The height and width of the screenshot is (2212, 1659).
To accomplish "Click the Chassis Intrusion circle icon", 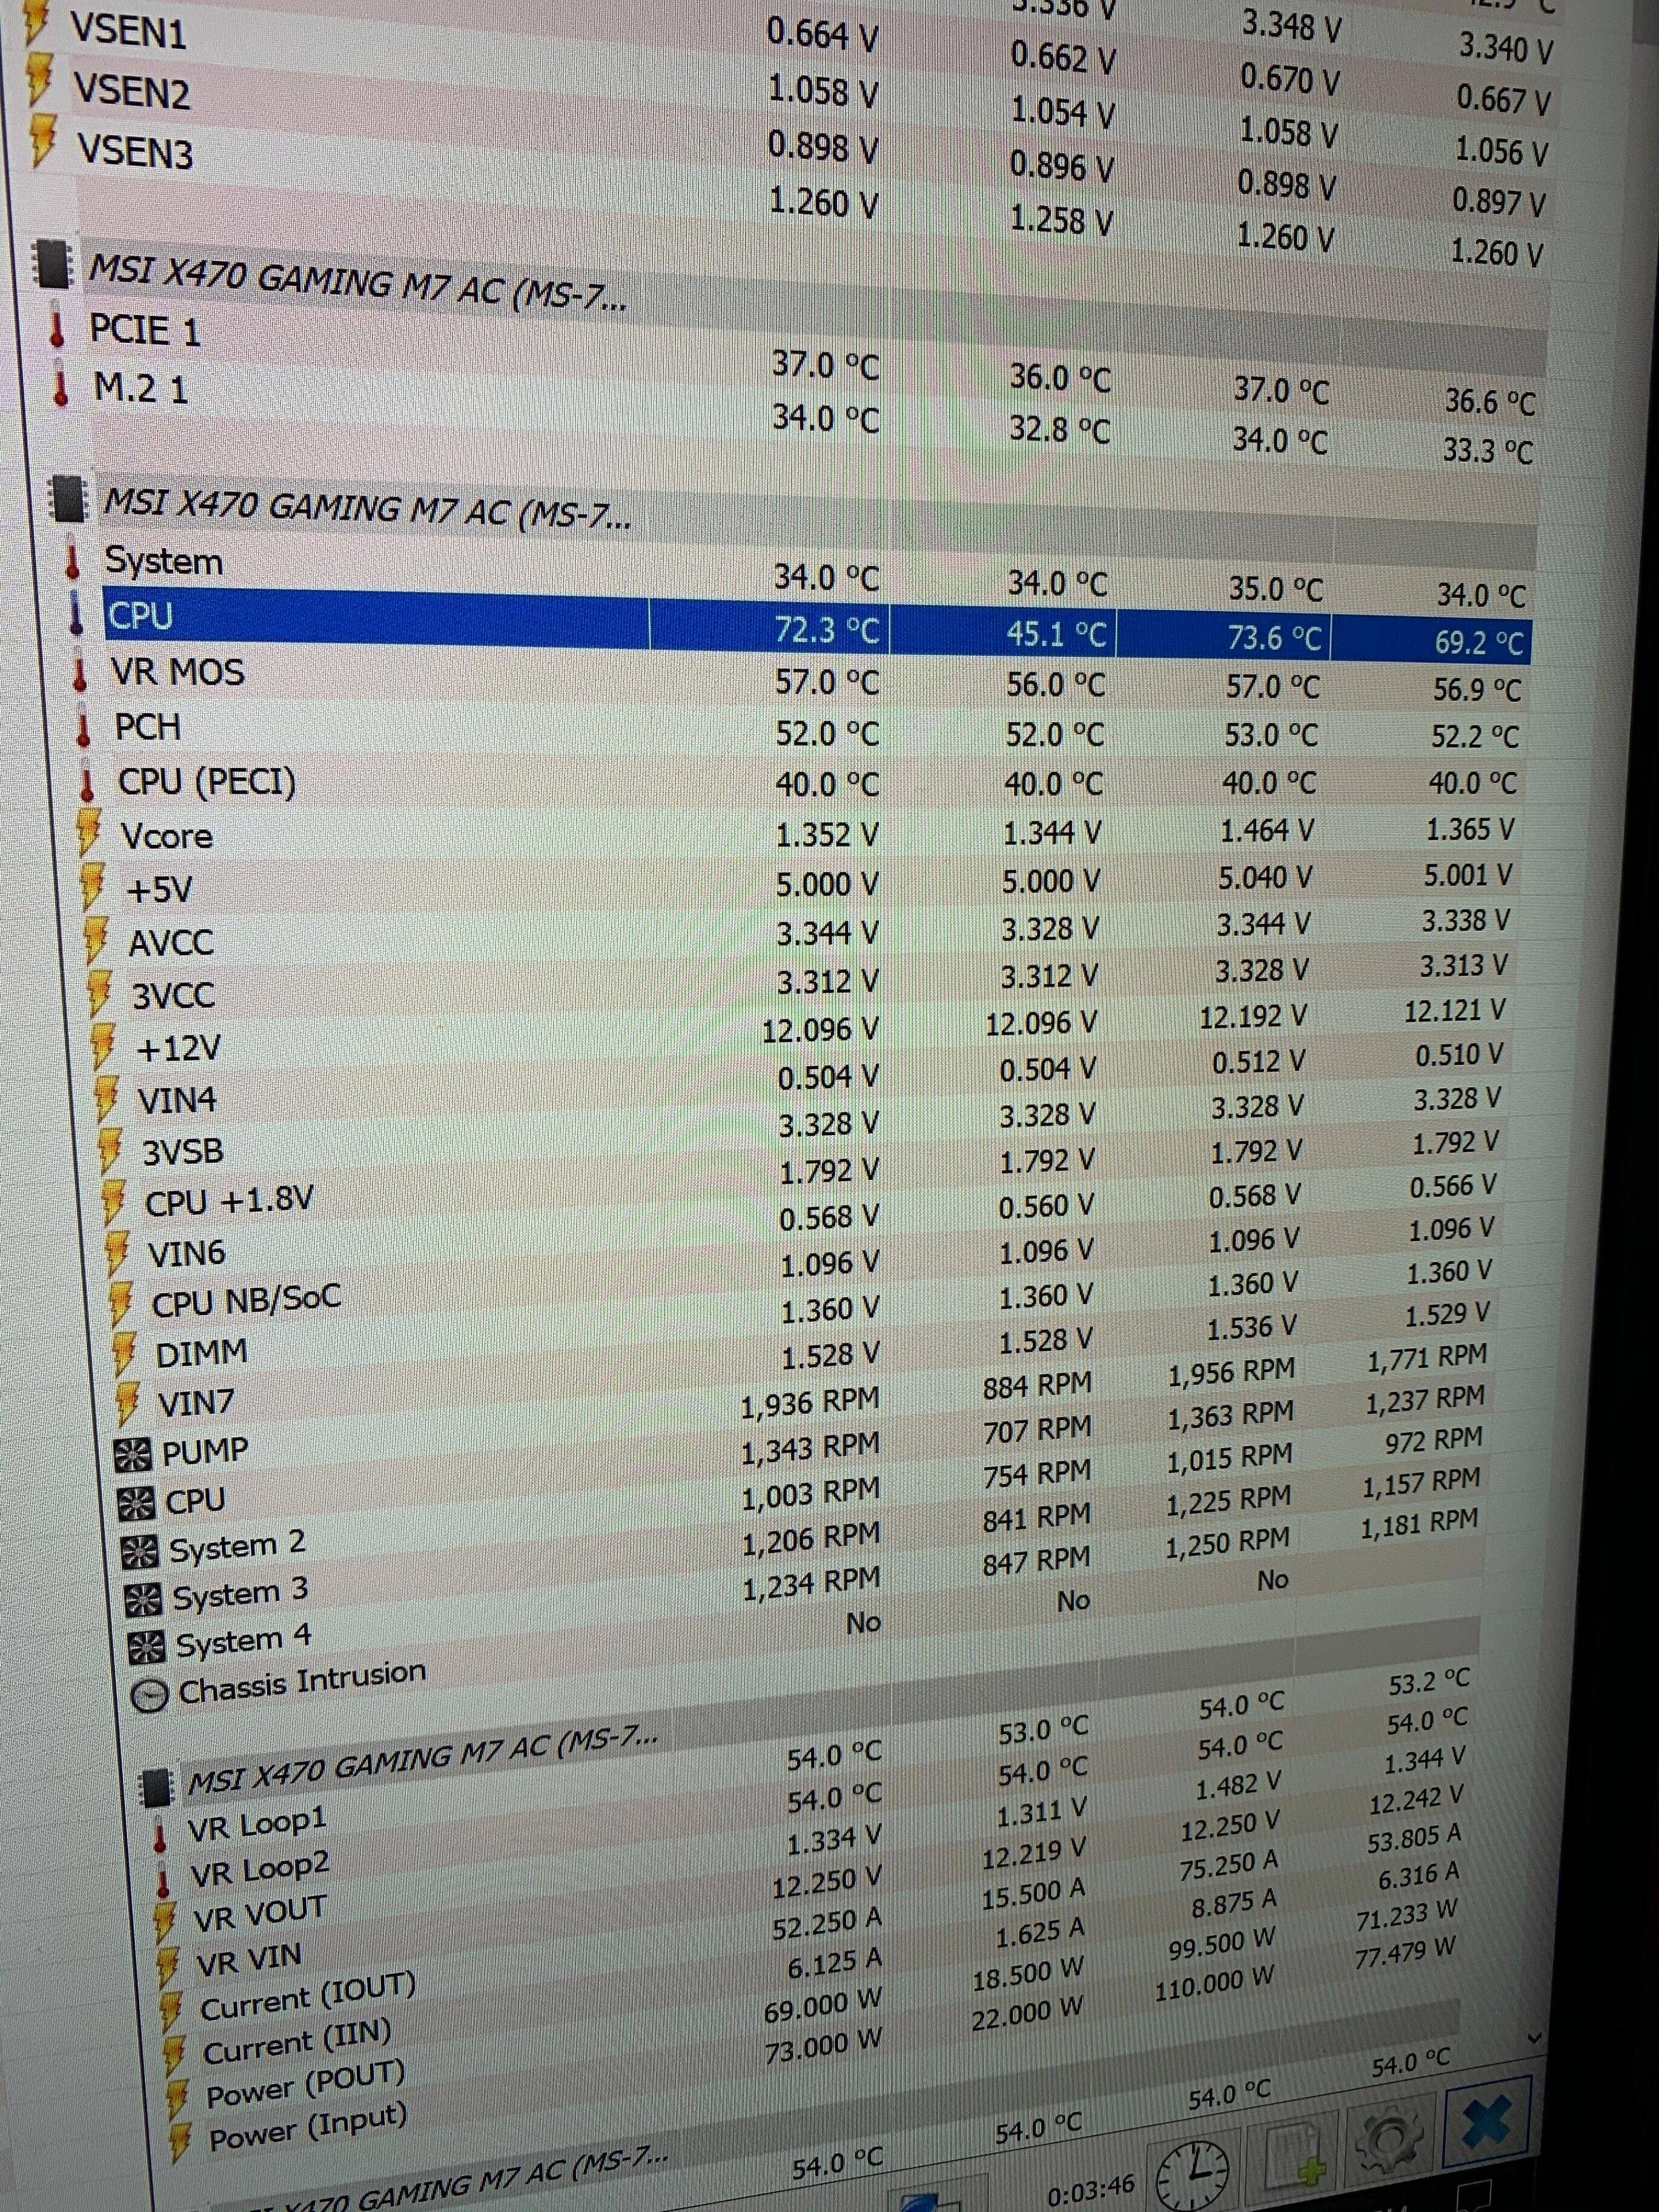I will [150, 1695].
